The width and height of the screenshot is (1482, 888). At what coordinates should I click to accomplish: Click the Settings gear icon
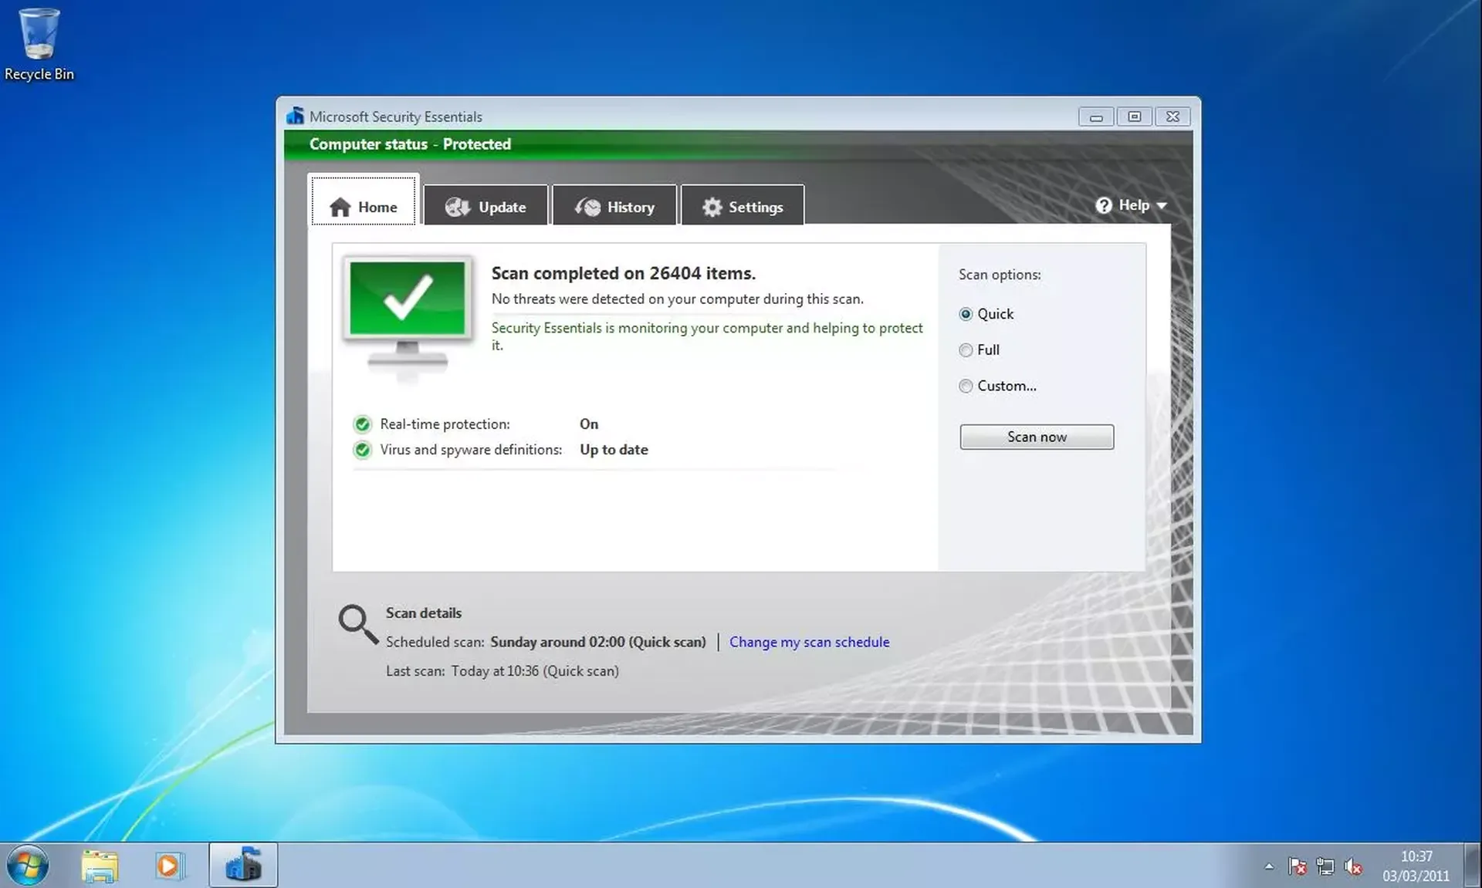pos(712,207)
